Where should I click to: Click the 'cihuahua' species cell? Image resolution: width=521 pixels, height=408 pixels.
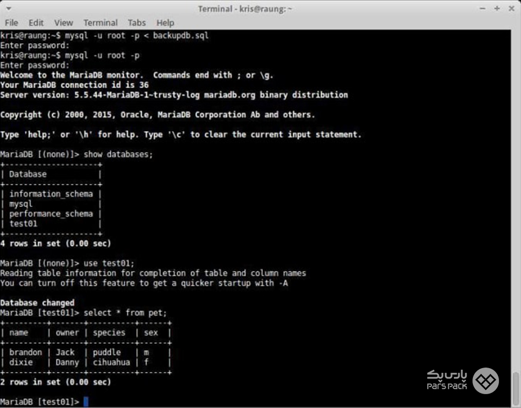pyautogui.click(x=111, y=362)
